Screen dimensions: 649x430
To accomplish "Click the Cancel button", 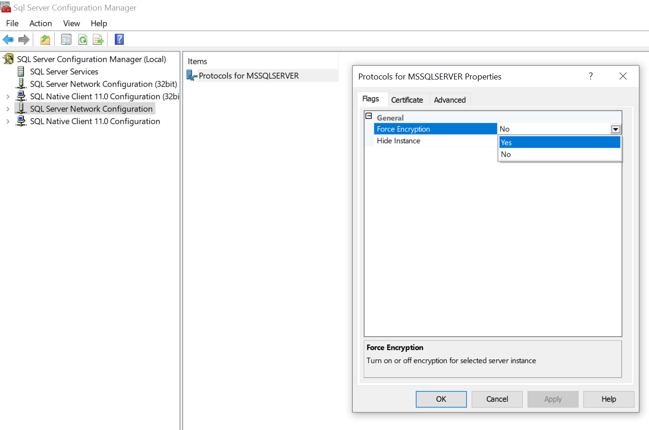I will (497, 399).
